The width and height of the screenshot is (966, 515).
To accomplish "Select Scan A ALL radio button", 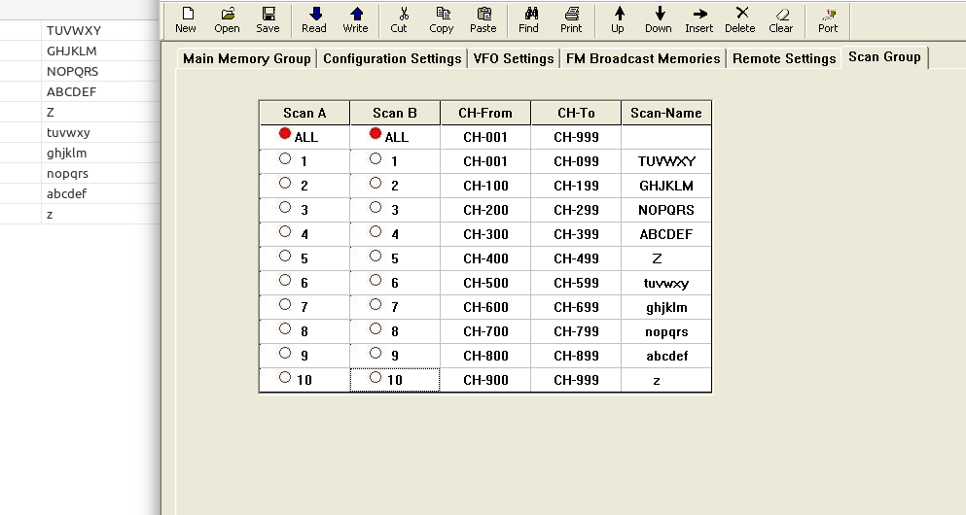I will pos(285,133).
